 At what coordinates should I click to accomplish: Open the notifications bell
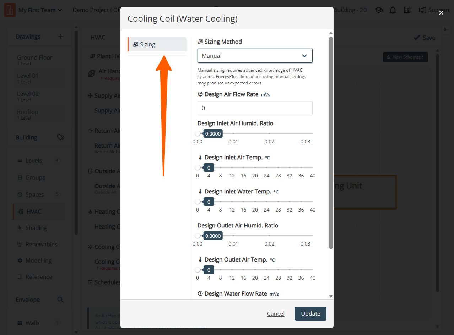point(393,10)
